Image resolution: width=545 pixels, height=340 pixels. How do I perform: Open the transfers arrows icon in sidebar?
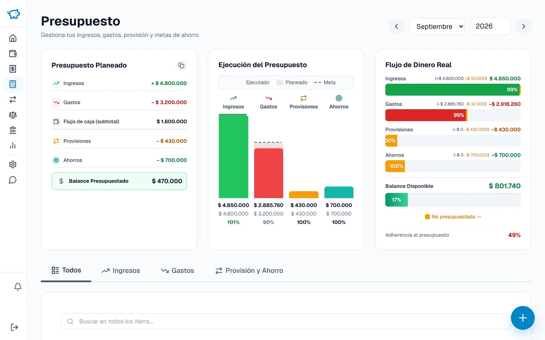pyautogui.click(x=13, y=100)
